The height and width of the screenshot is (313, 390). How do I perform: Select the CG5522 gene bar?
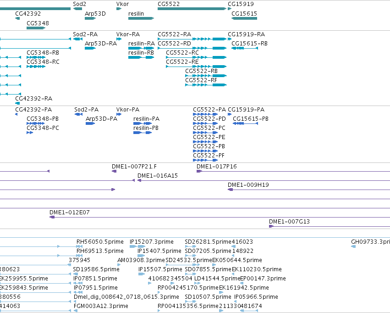[192, 9]
